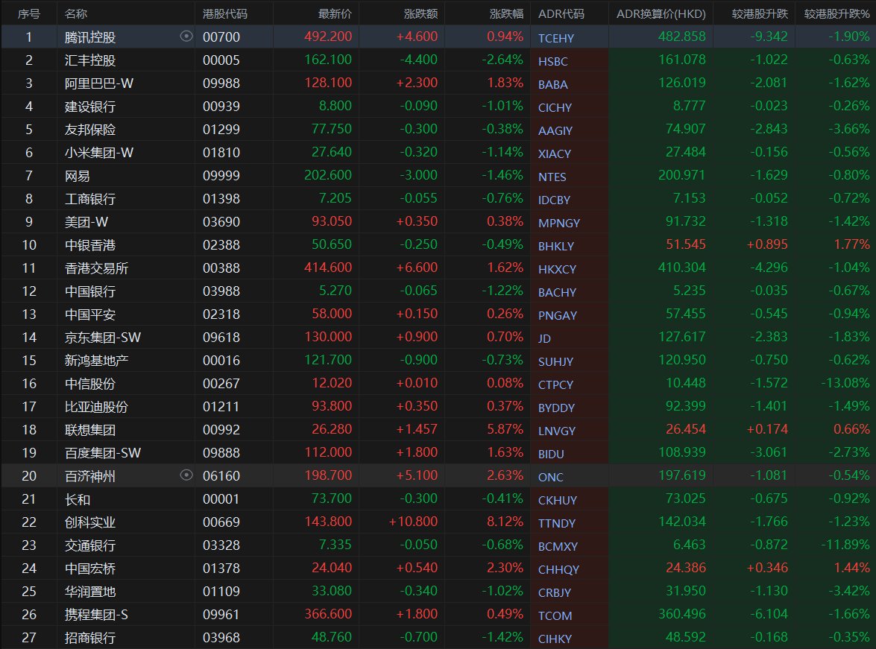Viewport: 876px width, 649px height.
Task: Select the 百济神州 stock name
Action: click(x=90, y=476)
